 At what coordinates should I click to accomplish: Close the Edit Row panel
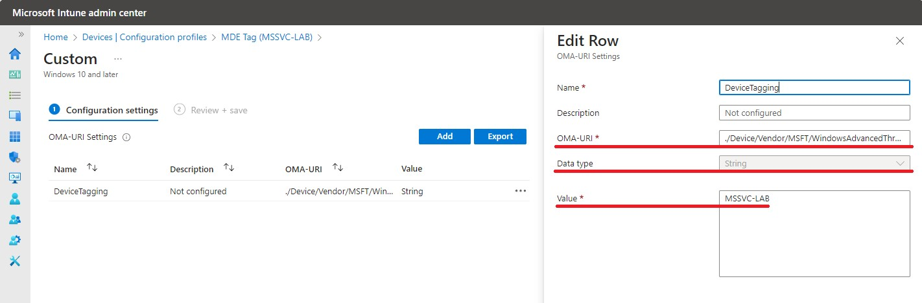(x=899, y=41)
